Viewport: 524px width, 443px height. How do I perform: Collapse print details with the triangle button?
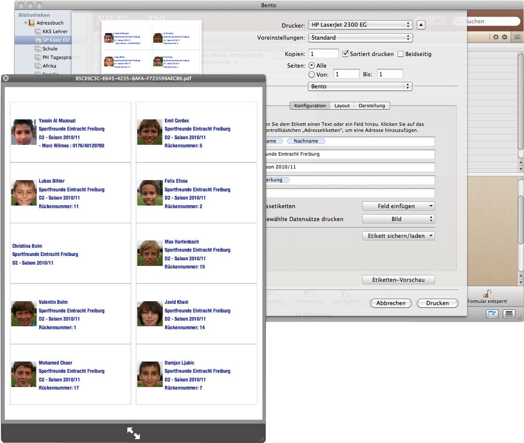point(421,25)
